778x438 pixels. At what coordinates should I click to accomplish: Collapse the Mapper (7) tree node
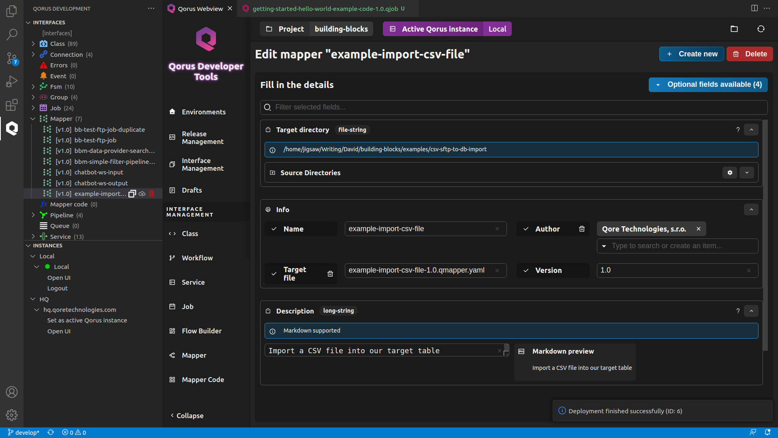point(33,118)
